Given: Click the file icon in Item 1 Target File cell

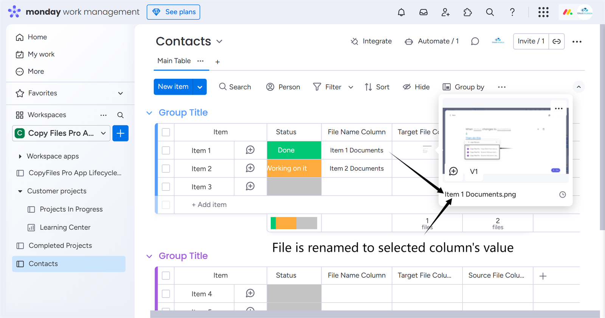Looking at the screenshot, I should click(427, 150).
